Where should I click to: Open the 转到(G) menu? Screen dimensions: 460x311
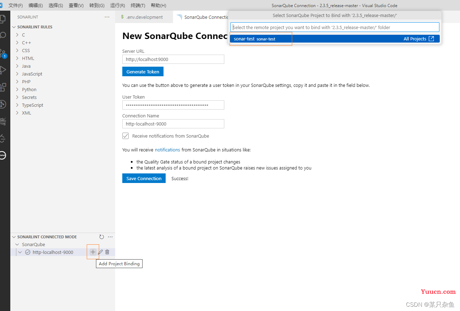tap(97, 6)
